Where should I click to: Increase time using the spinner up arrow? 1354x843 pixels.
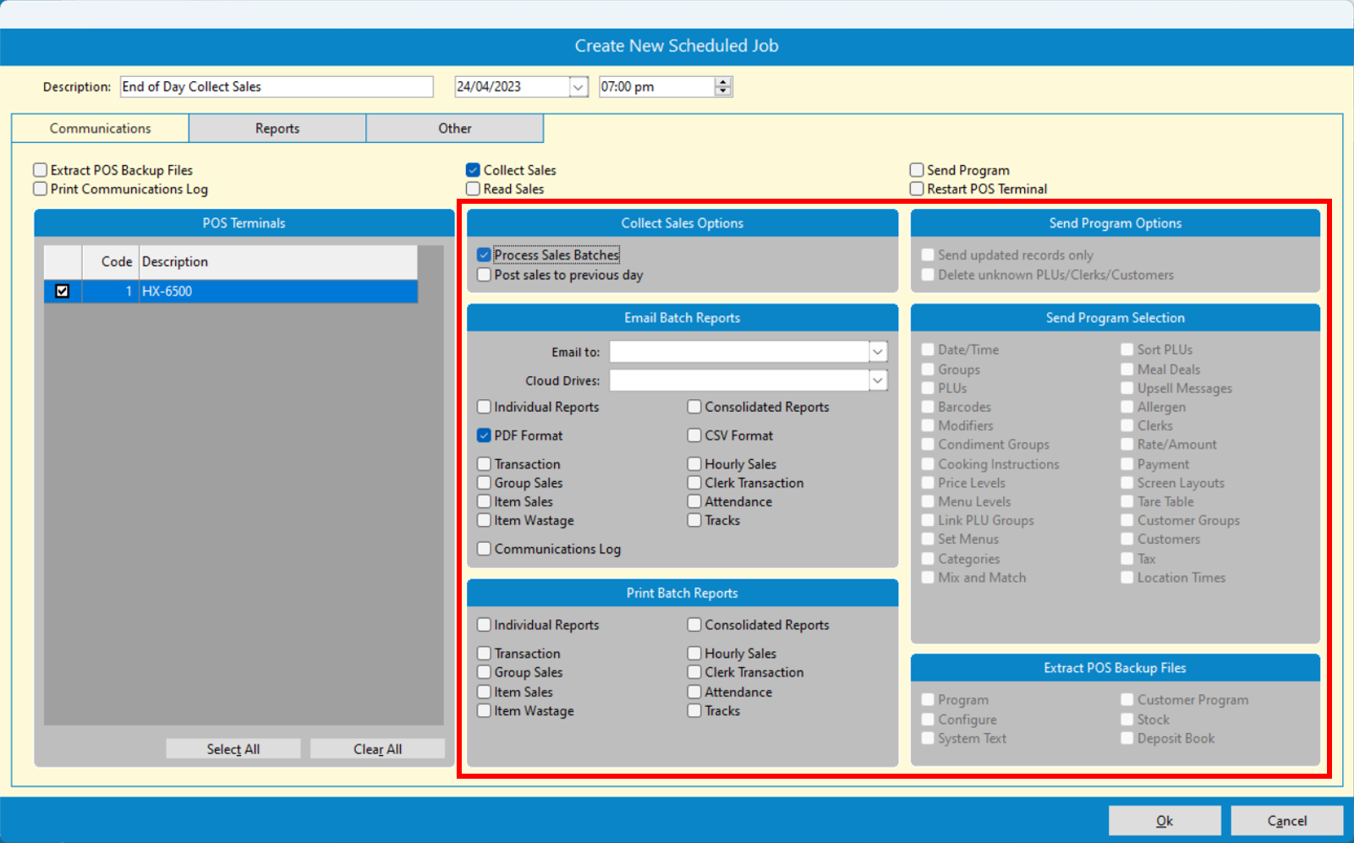click(x=723, y=82)
